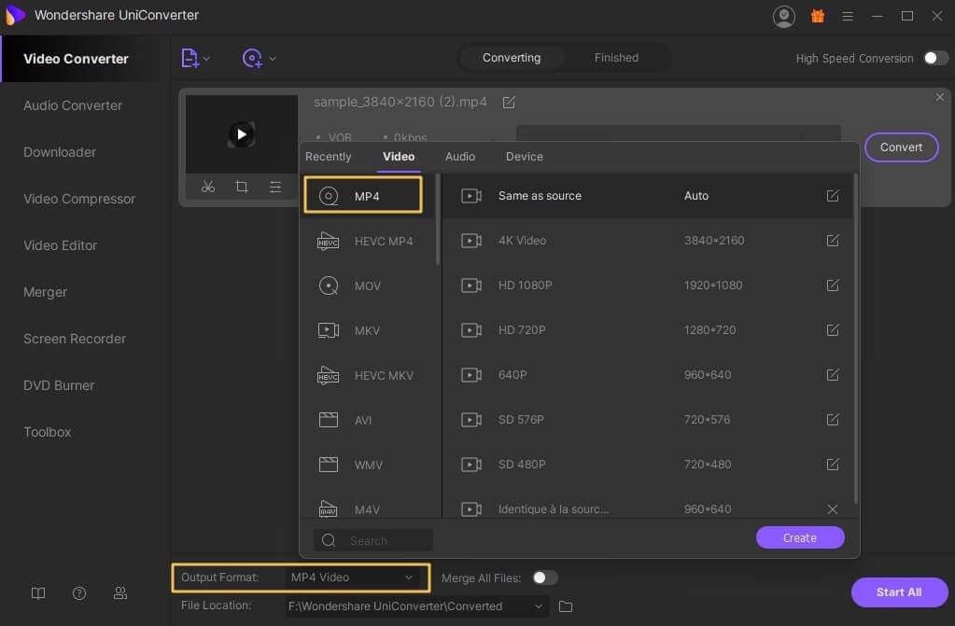
Task: Open the user guide book icon
Action: coord(37,593)
